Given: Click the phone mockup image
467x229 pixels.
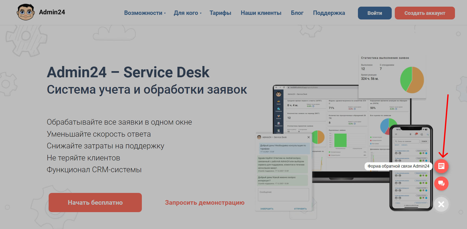Looking at the screenshot, I should pyautogui.click(x=411, y=168).
